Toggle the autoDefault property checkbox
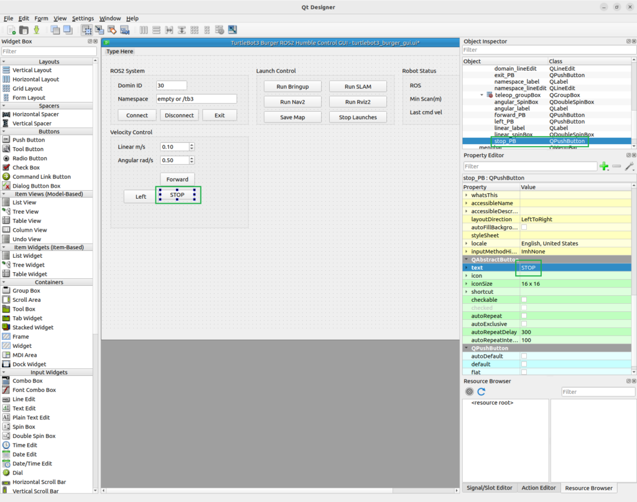The image size is (637, 502). pyautogui.click(x=524, y=357)
